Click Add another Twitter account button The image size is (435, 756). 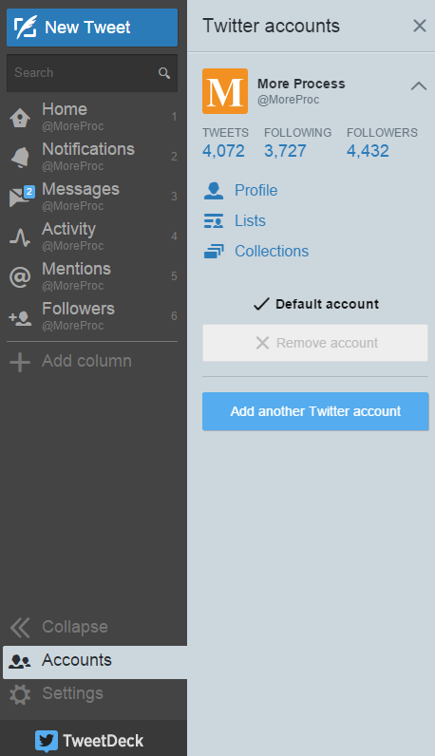pyautogui.click(x=315, y=411)
